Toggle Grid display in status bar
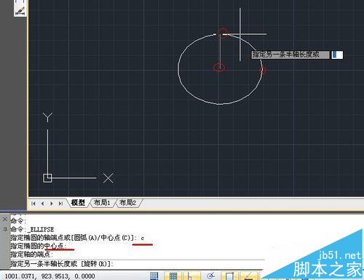Screen dimensions: 364x280 [173, 276]
